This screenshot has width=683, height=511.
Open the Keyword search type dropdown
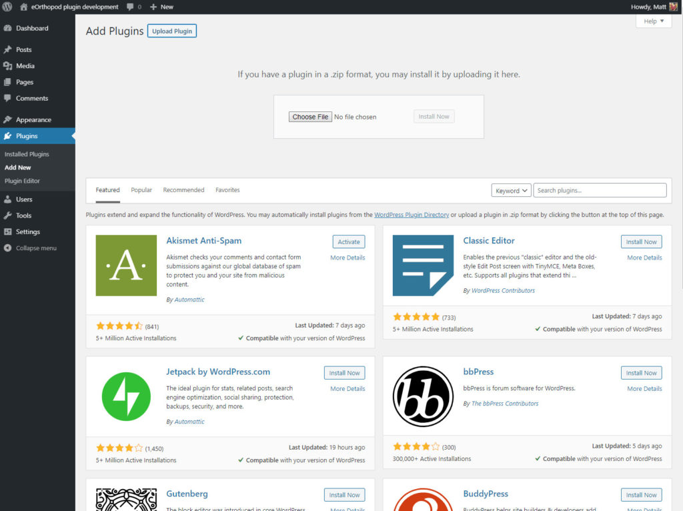[x=511, y=190]
